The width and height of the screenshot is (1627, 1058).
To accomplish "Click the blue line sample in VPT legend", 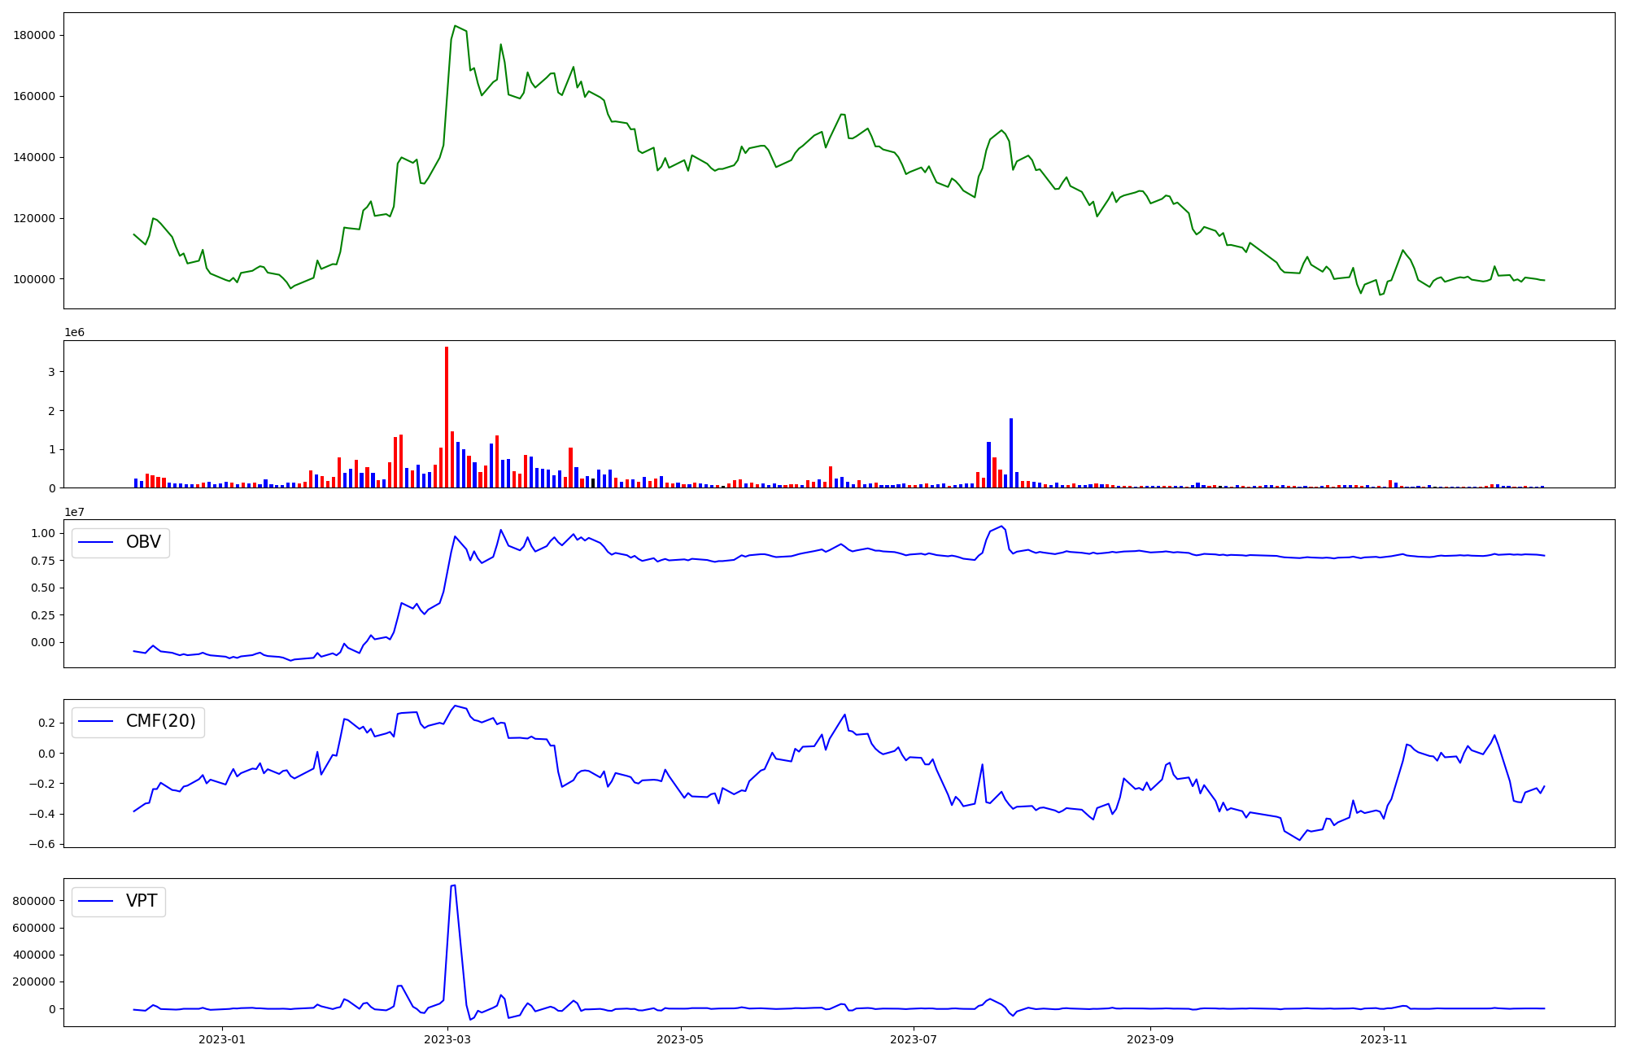I will coord(95,902).
